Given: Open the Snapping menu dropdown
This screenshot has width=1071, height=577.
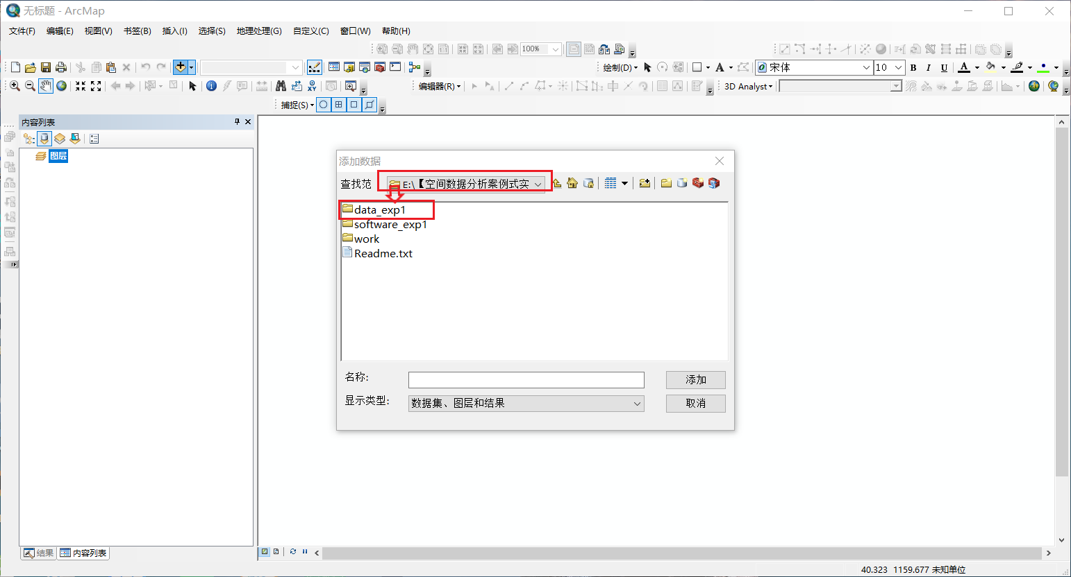Looking at the screenshot, I should [297, 105].
